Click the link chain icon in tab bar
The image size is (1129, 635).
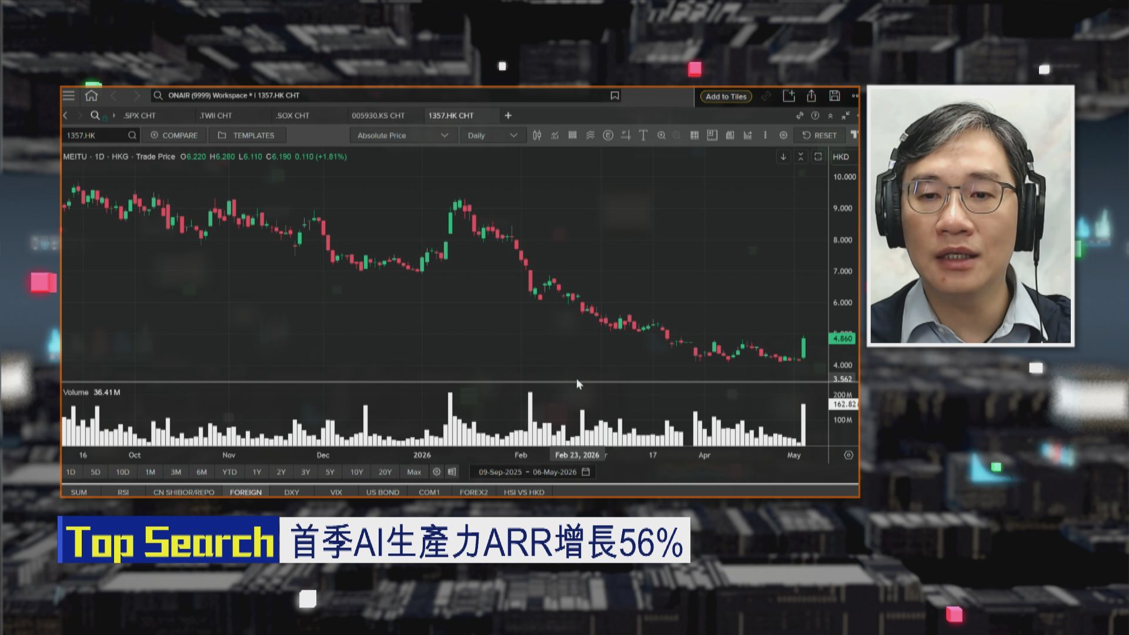coord(800,116)
